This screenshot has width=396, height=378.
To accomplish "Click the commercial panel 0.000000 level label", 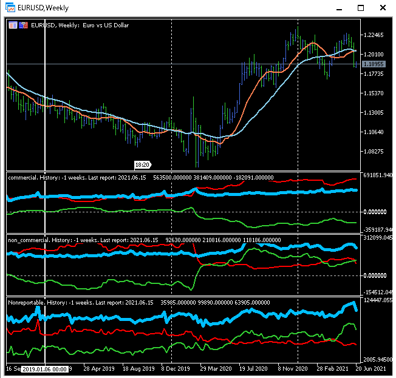I will pyautogui.click(x=375, y=212).
